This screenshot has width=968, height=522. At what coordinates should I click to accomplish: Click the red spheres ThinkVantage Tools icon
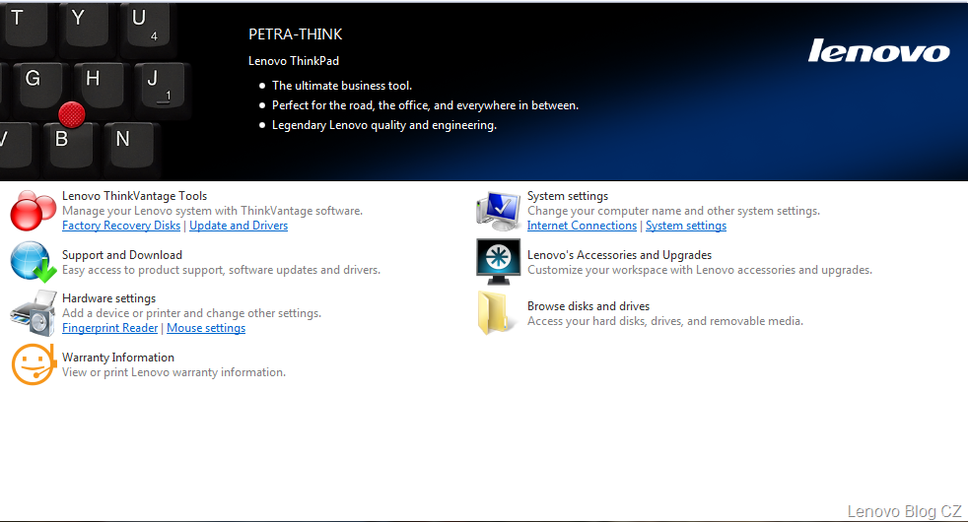click(34, 210)
